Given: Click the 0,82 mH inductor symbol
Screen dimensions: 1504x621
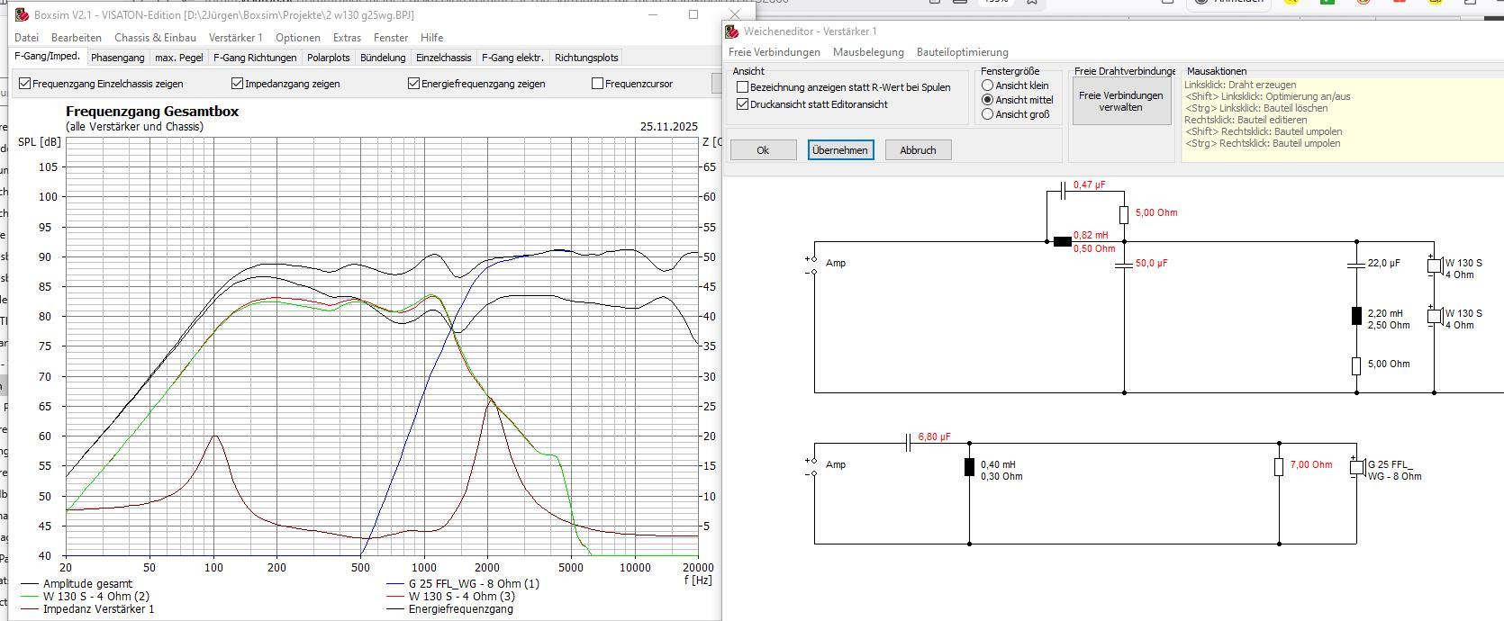Looking at the screenshot, I should pos(1063,241).
